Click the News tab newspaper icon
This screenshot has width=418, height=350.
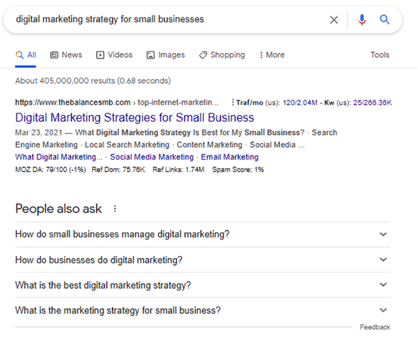click(54, 55)
